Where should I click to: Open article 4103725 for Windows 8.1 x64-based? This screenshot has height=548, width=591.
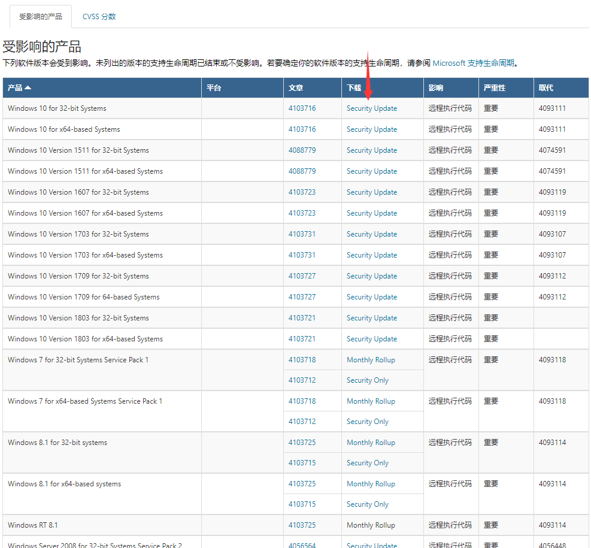tap(302, 484)
